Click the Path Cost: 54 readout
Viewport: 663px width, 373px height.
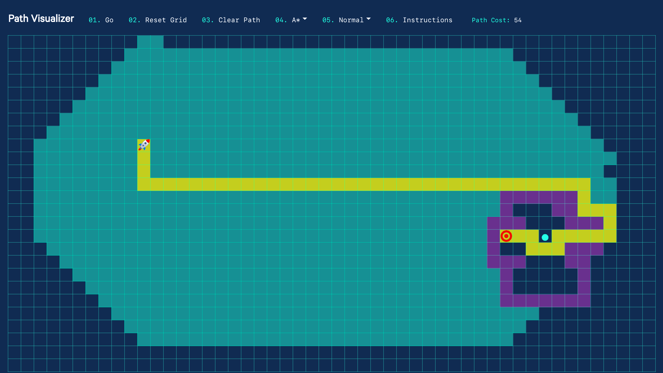click(x=496, y=20)
